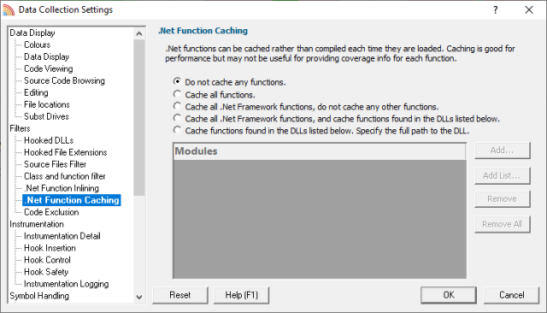Click the Add... button
The width and height of the screenshot is (547, 313).
click(x=502, y=151)
